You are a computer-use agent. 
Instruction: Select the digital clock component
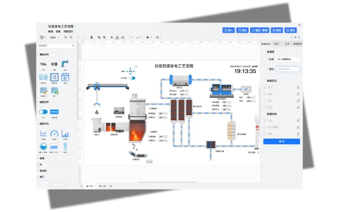(x=43, y=77)
